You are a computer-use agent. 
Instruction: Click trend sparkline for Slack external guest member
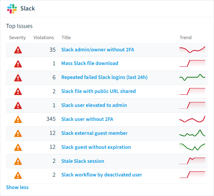(x=192, y=133)
